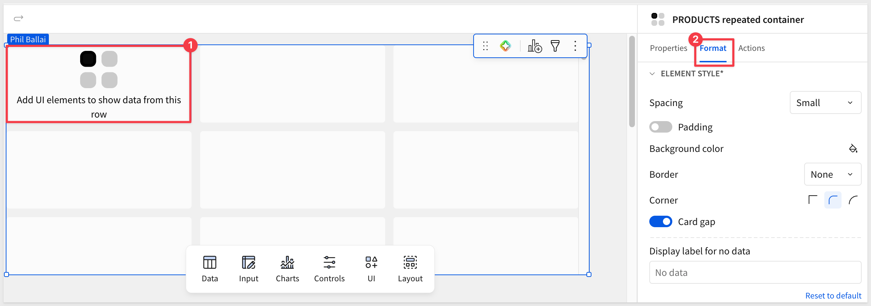The image size is (871, 306).
Task: Open the Charts elements menu
Action: (287, 269)
